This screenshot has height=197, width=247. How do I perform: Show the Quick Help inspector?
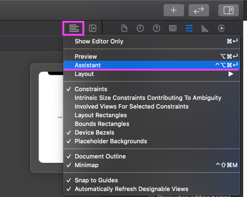(x=157, y=28)
